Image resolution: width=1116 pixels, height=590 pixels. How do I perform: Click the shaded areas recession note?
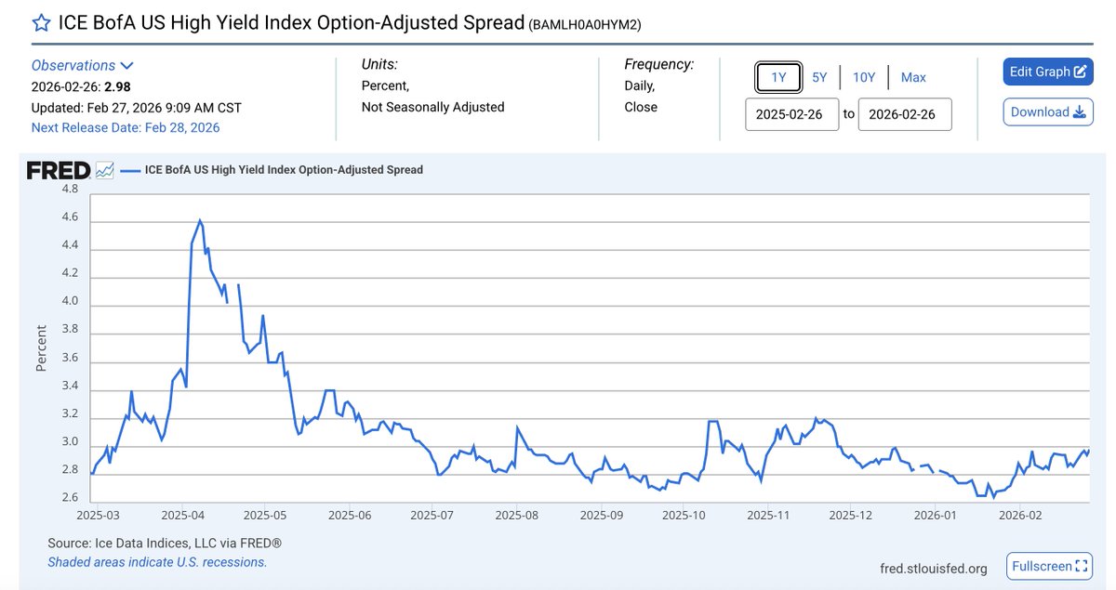click(x=157, y=561)
